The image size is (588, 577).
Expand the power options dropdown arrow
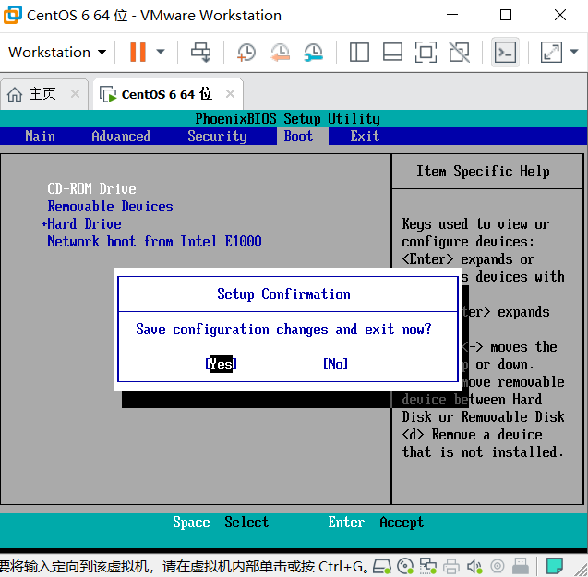click(x=161, y=52)
